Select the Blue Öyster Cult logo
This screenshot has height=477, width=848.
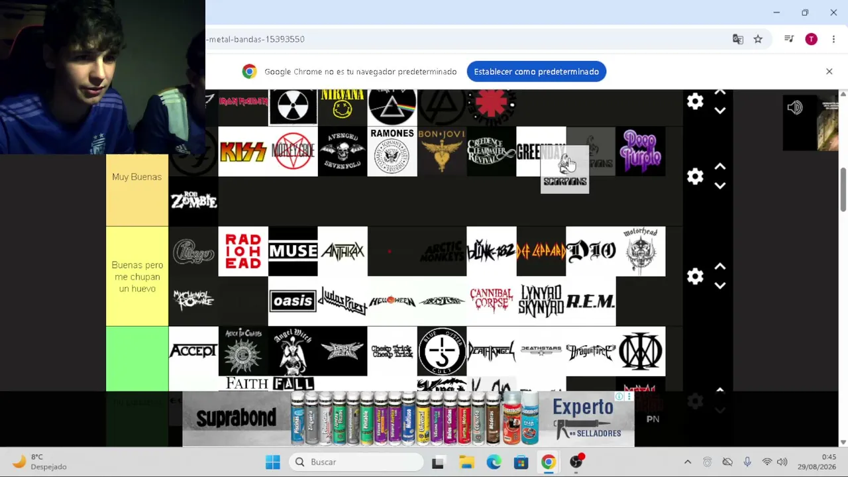442,351
